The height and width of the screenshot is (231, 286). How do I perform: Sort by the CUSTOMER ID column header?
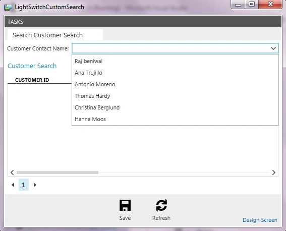32,80
